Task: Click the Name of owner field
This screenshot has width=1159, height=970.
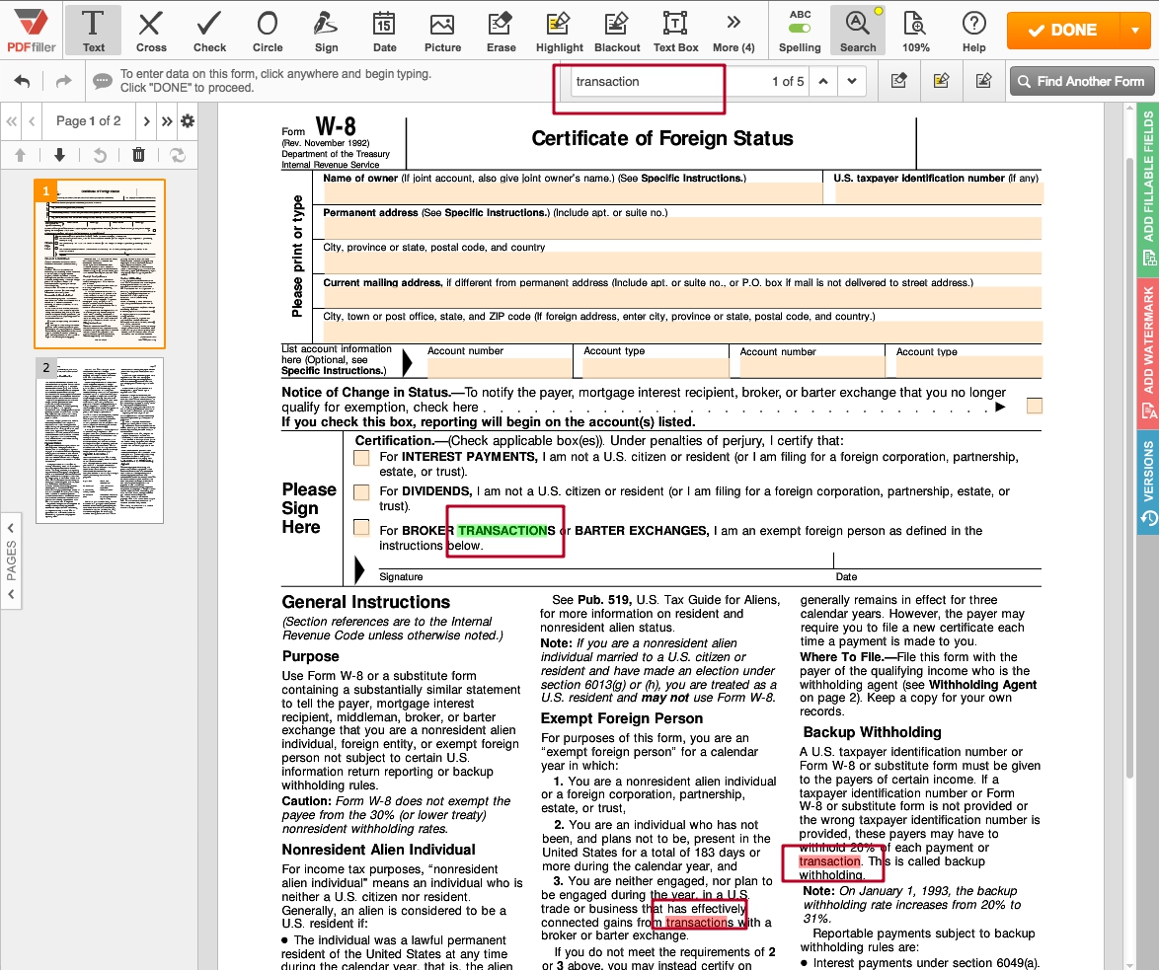Action: [573, 193]
